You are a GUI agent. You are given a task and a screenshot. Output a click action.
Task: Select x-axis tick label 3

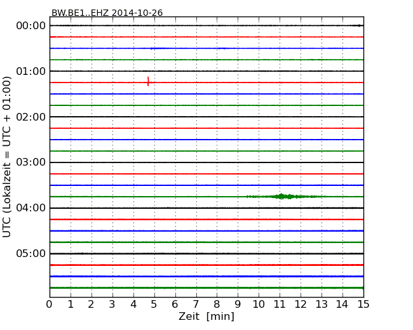tap(112, 304)
